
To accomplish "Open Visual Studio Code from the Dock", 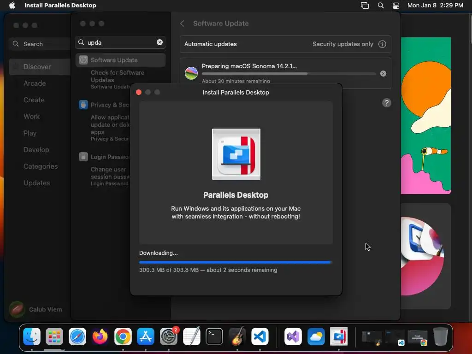I will [260, 336].
